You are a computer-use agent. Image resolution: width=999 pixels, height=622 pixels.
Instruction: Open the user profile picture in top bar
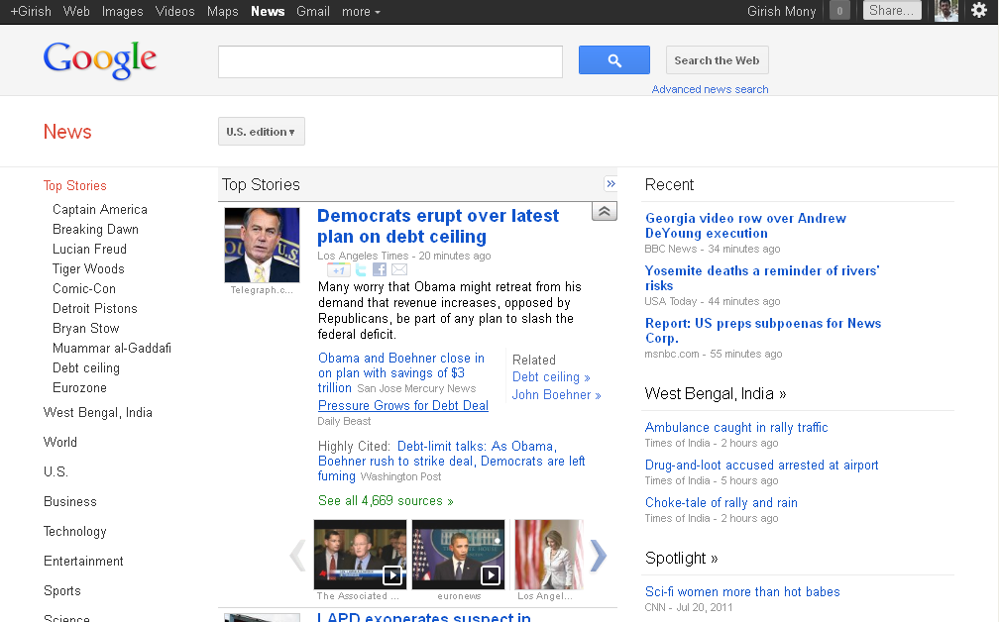pos(945,11)
